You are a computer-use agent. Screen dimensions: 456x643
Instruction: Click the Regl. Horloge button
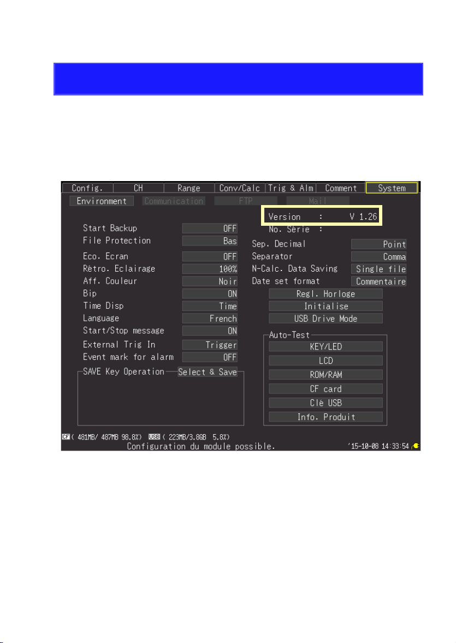326,293
